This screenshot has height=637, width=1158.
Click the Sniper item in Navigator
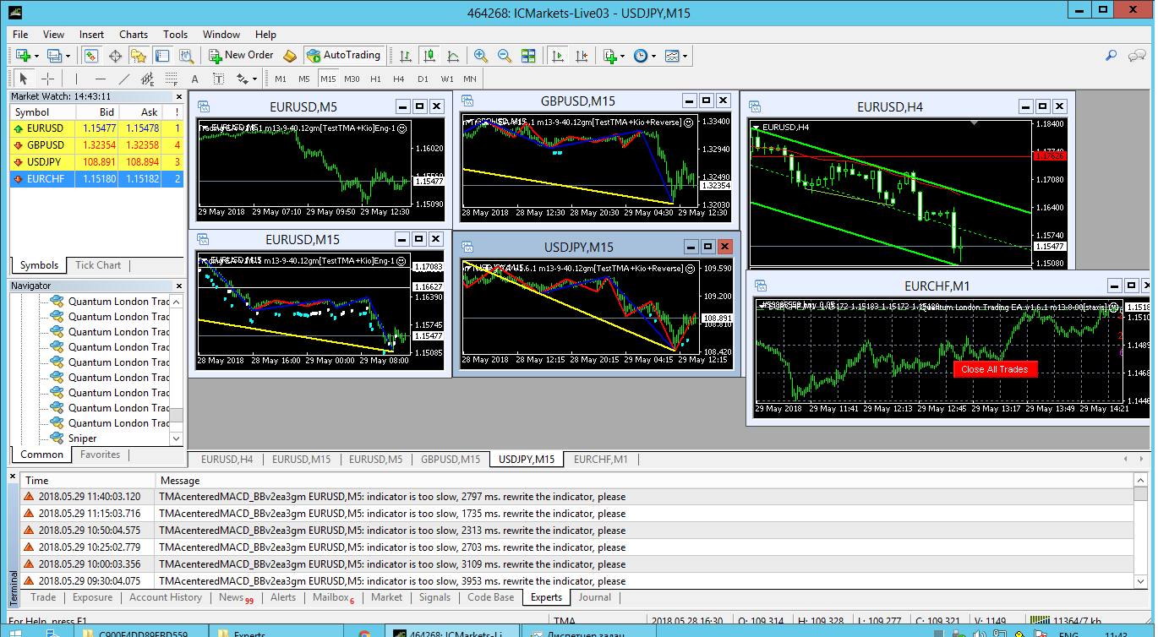(x=83, y=438)
